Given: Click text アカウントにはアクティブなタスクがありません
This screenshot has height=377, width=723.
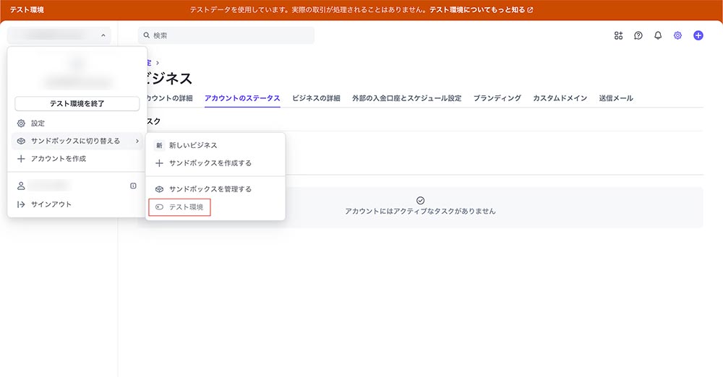Looking at the screenshot, I should tap(420, 211).
